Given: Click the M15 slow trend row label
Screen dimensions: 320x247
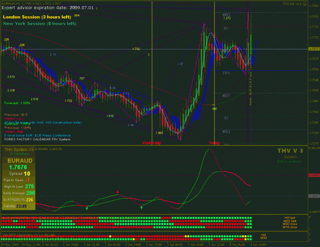Looking at the screenshot, I should (x=290, y=227).
